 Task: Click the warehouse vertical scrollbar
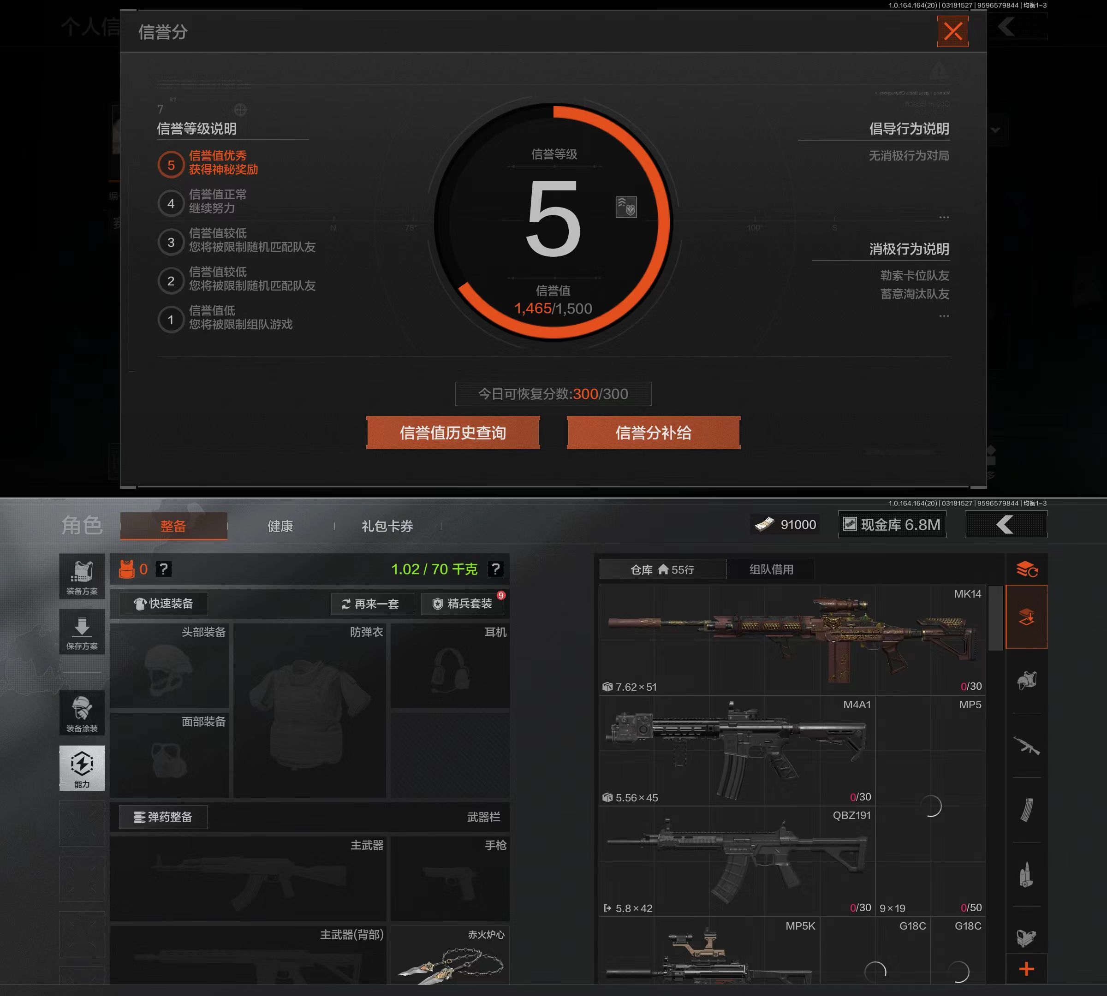(995, 618)
